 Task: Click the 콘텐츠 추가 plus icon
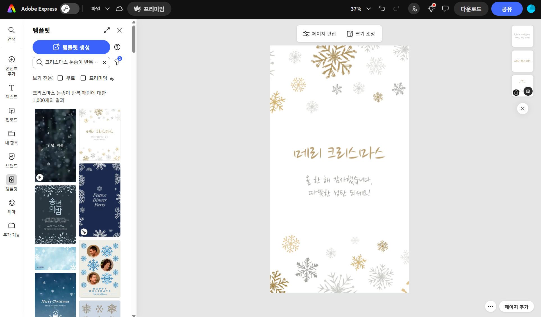(12, 59)
